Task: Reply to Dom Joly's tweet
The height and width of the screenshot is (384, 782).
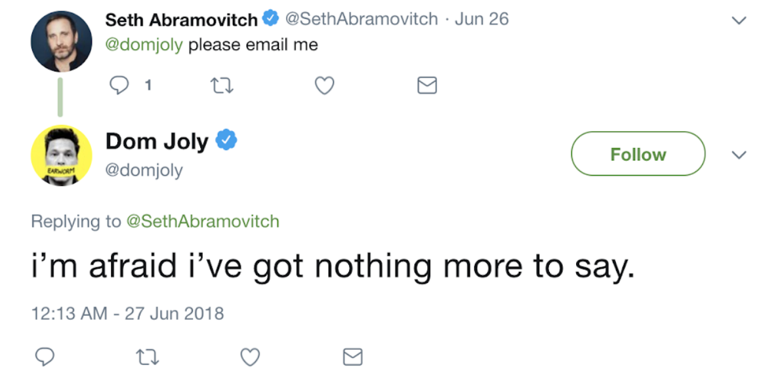Action: (43, 356)
